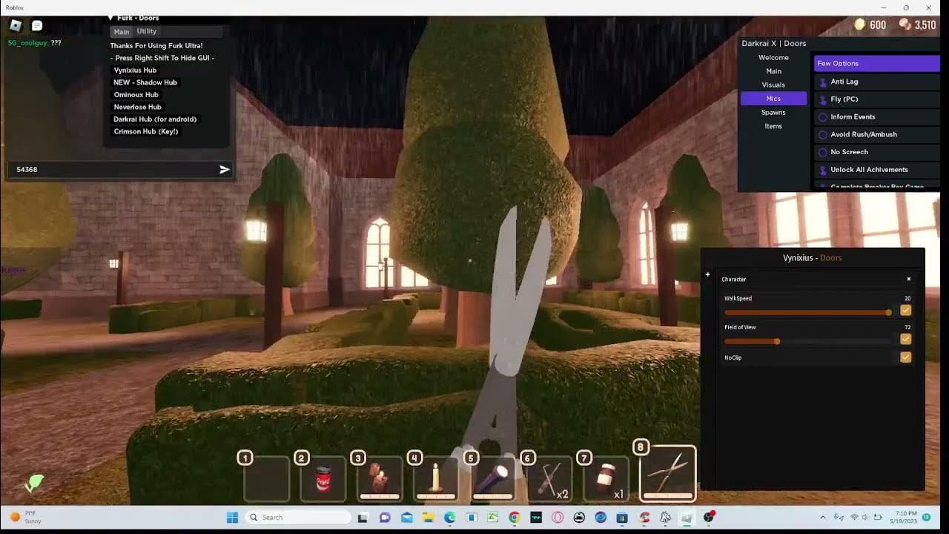Load Vynixius Hub script
The image size is (949, 534).
click(135, 70)
